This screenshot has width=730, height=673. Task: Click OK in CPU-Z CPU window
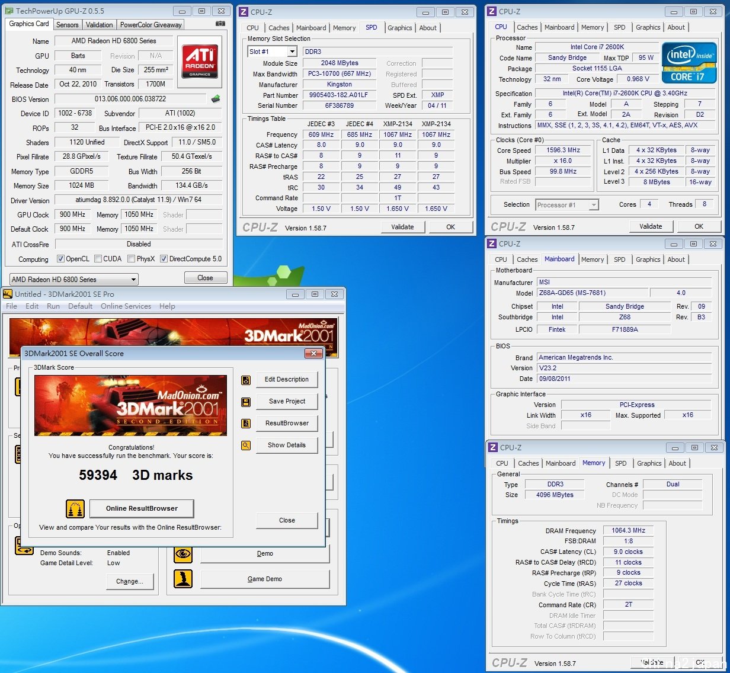[x=699, y=226]
